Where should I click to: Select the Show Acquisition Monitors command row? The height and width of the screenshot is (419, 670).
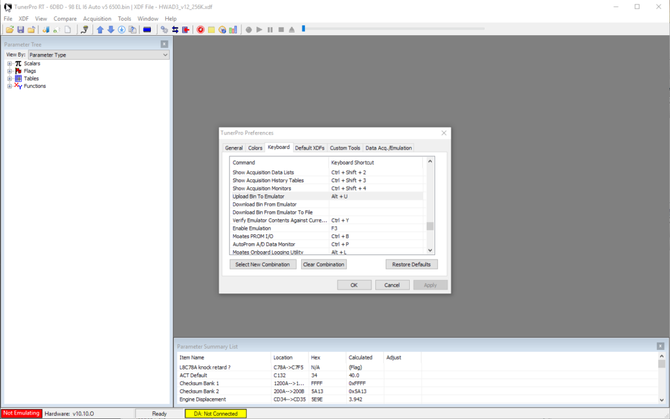point(327,189)
